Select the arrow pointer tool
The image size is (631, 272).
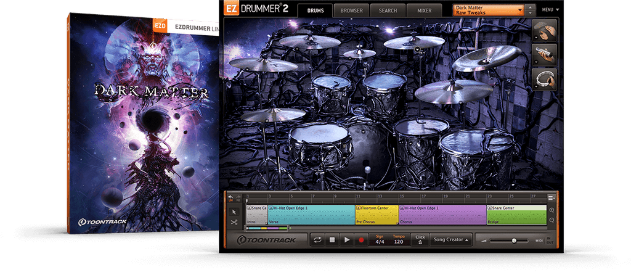click(234, 212)
